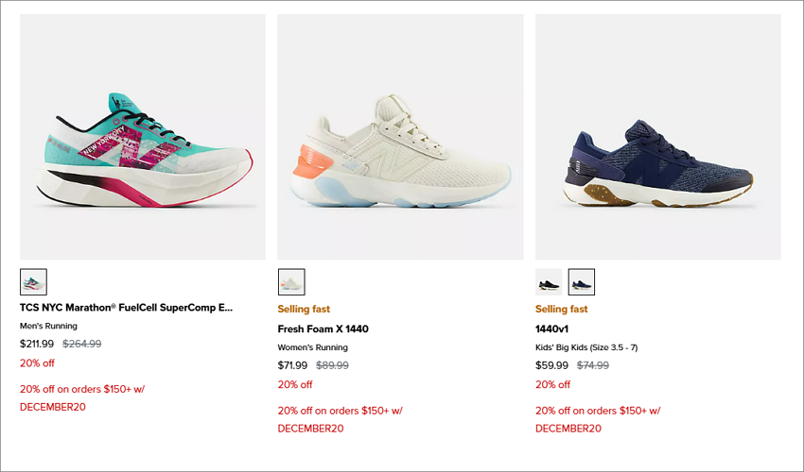This screenshot has height=472, width=804.
Task: Select the teal colorway swatch under the Marathon shoe
Action: pos(33,282)
